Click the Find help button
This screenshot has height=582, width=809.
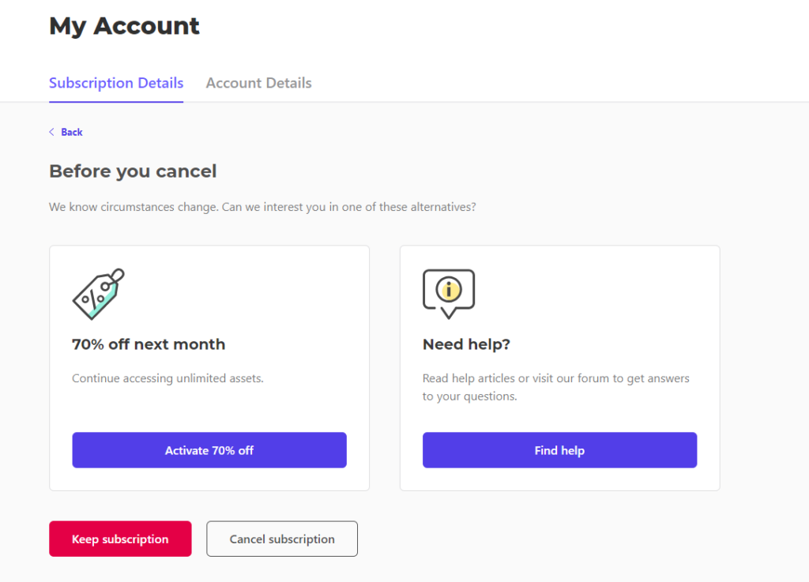point(559,450)
